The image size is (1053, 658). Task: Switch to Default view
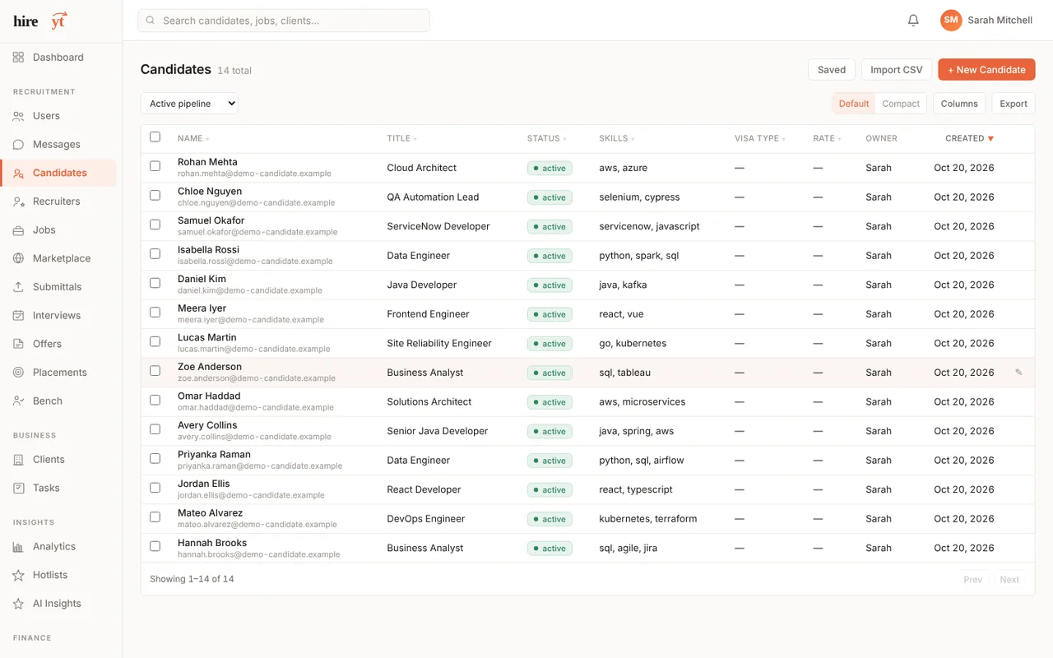[x=854, y=104]
